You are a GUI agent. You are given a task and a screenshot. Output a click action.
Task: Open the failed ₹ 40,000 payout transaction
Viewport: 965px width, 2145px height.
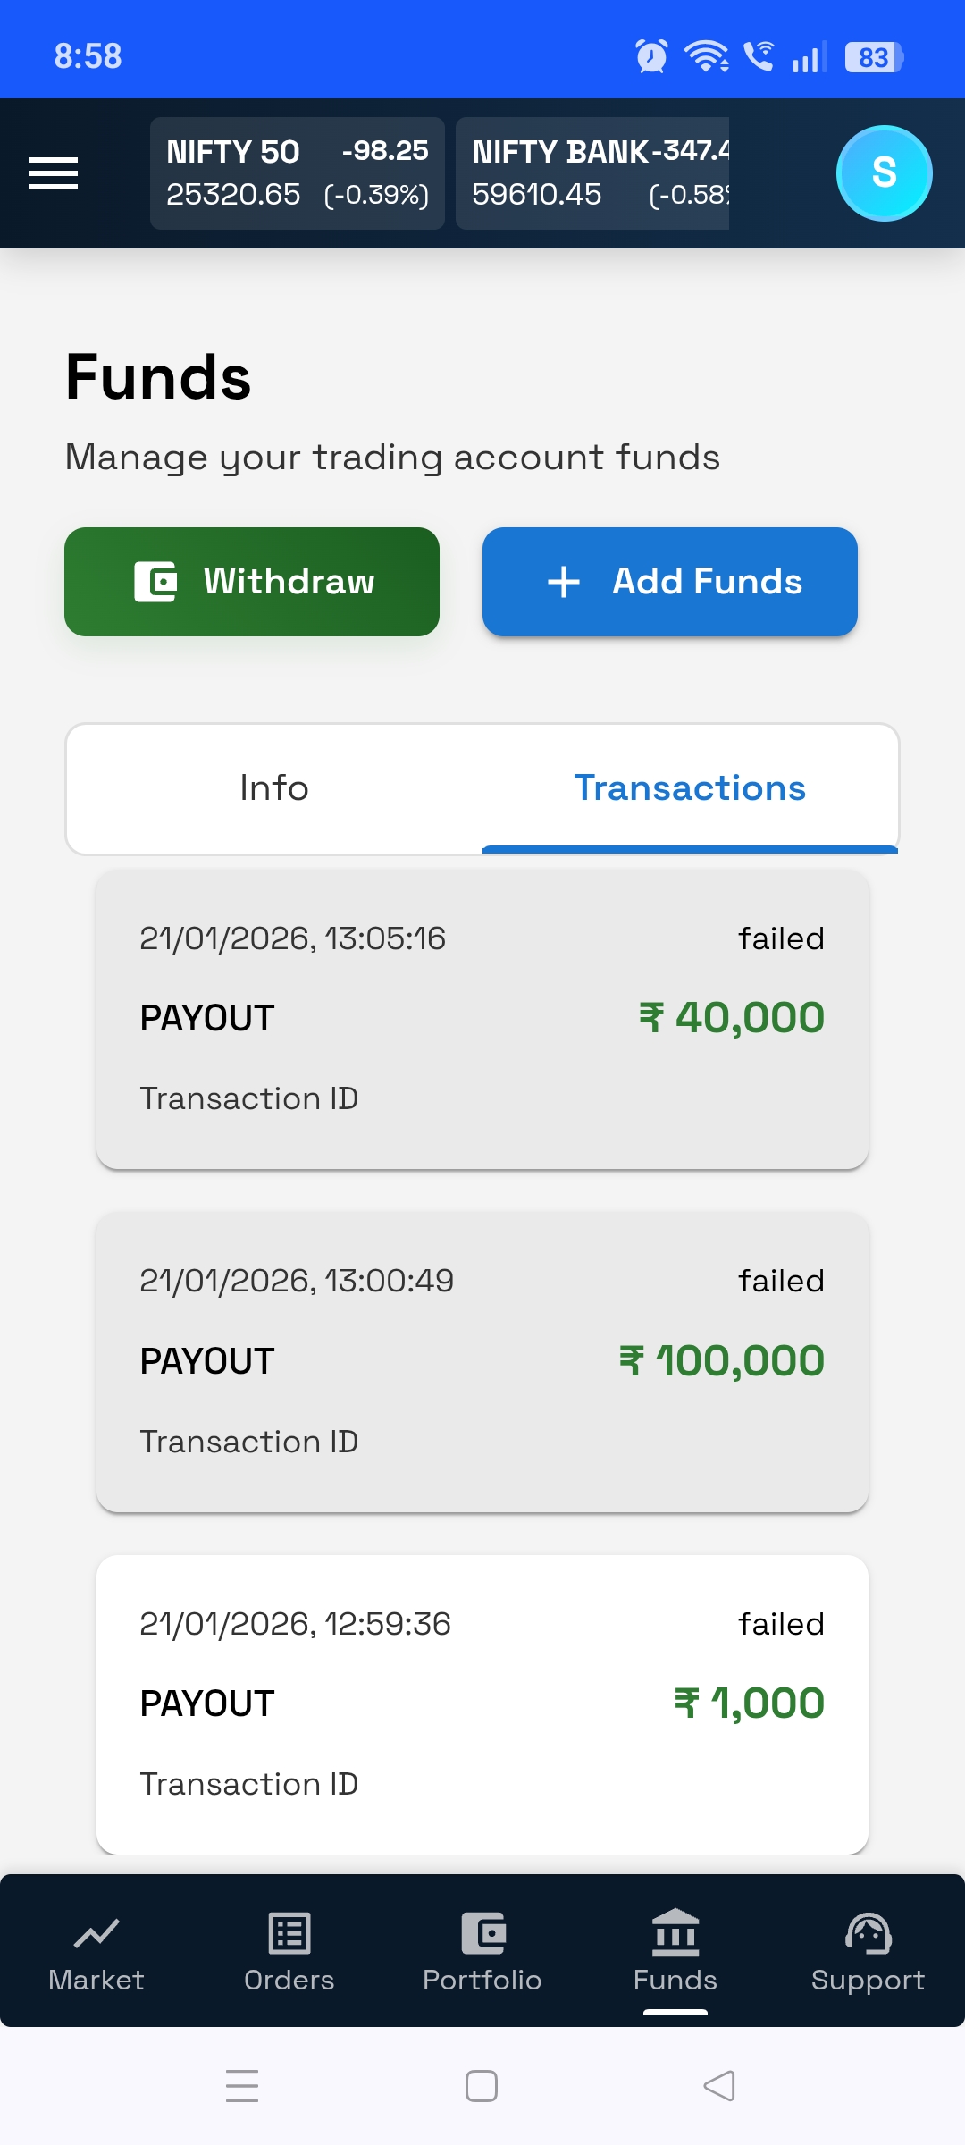coord(482,1019)
